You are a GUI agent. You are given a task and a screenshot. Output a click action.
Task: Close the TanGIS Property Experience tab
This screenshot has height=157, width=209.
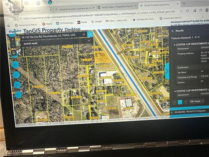click(178, 4)
